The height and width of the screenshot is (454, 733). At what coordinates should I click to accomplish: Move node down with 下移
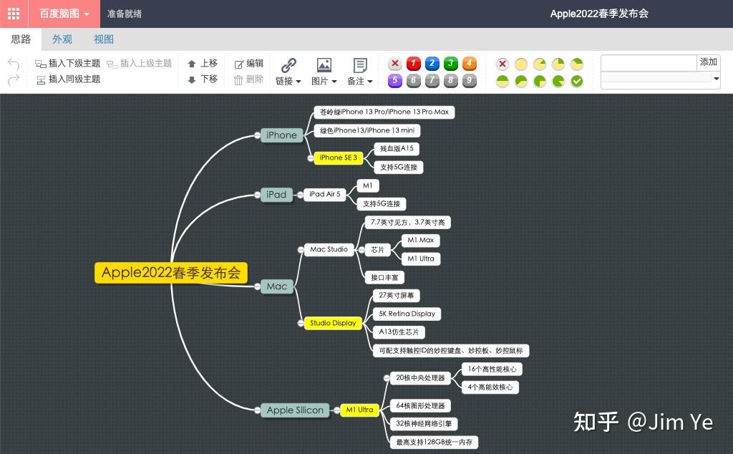pyautogui.click(x=203, y=79)
